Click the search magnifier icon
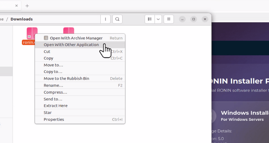The width and height of the screenshot is (269, 143). pyautogui.click(x=117, y=19)
